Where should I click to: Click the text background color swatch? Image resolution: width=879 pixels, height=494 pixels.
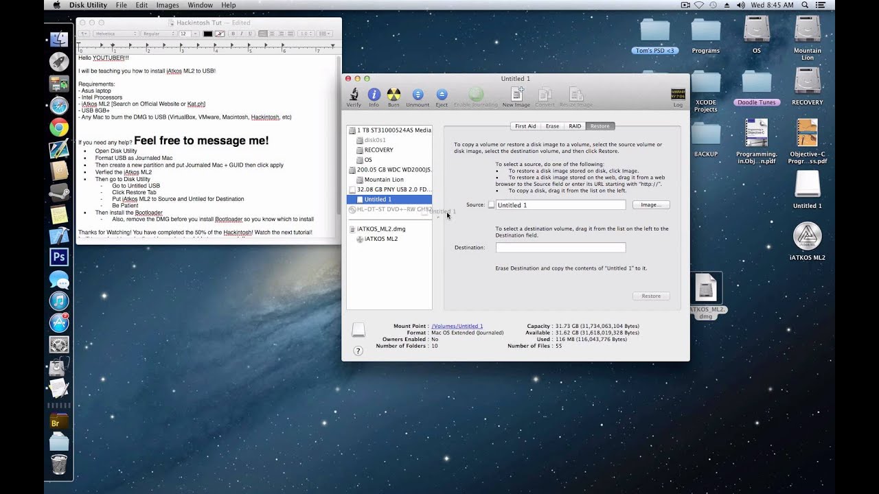click(x=219, y=33)
